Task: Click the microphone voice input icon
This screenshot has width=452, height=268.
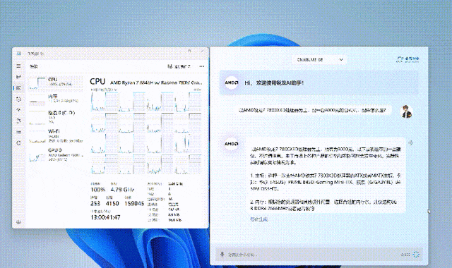Action: click(222, 255)
